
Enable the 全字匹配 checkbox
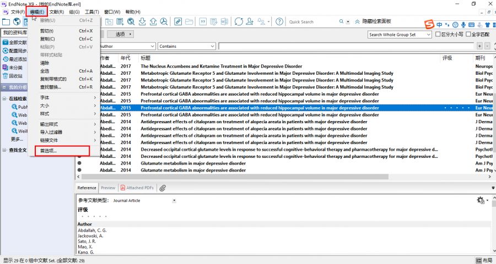pos(468,34)
